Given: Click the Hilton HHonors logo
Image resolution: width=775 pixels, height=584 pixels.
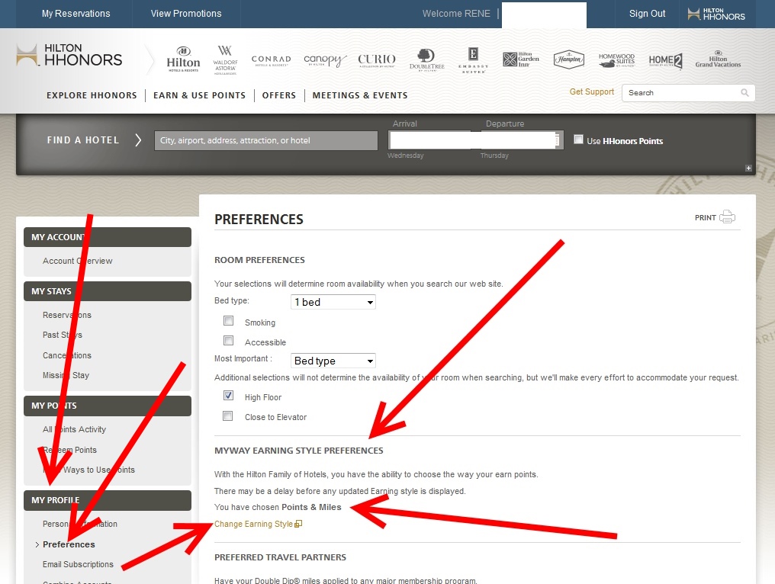Looking at the screenshot, I should (69, 57).
